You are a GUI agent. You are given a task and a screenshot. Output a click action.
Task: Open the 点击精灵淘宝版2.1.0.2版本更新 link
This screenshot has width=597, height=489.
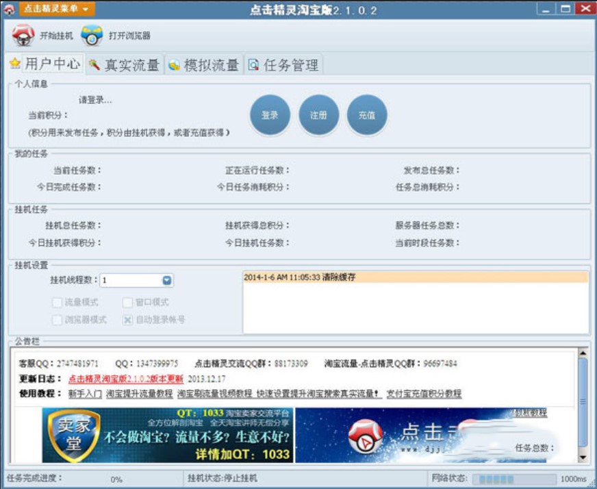pos(126,379)
